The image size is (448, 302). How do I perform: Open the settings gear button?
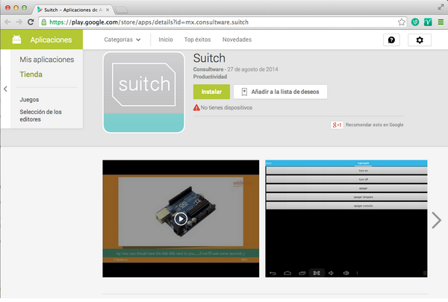point(420,40)
